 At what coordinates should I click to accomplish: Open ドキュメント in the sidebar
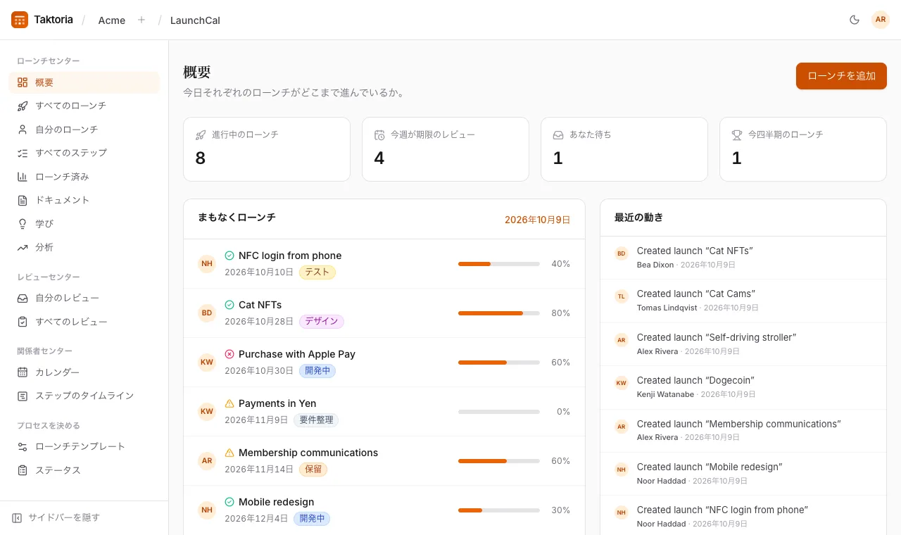pos(84,200)
